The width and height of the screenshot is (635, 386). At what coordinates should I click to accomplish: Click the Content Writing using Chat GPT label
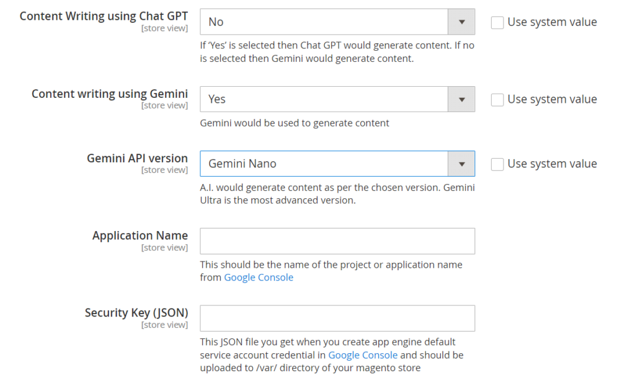pos(104,16)
